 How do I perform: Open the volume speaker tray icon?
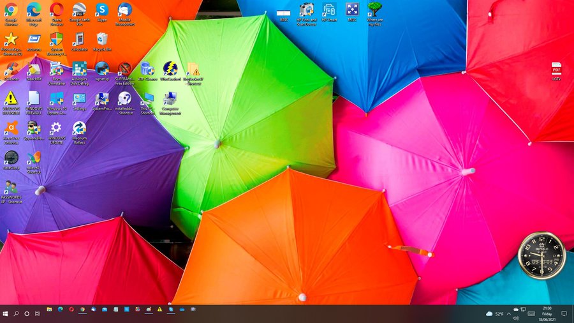click(516, 319)
